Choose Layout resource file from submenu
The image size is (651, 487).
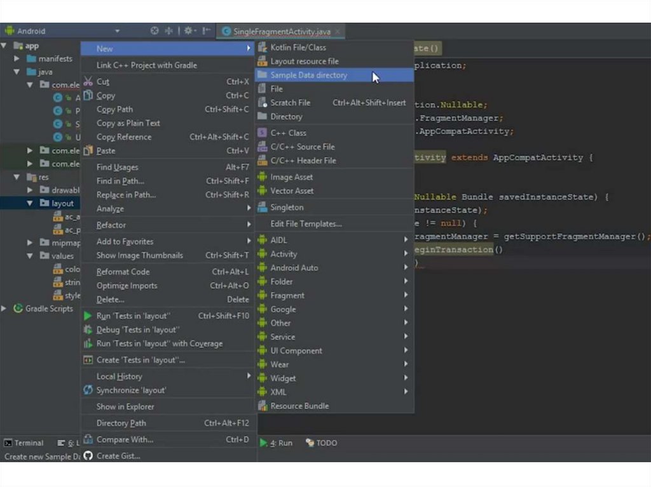click(304, 62)
